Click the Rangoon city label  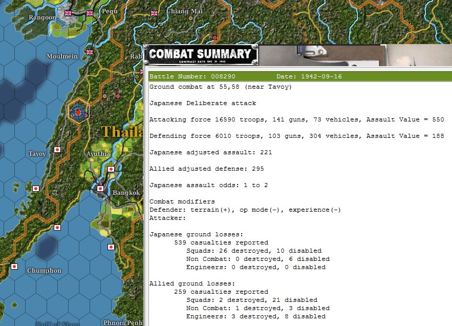(x=42, y=17)
